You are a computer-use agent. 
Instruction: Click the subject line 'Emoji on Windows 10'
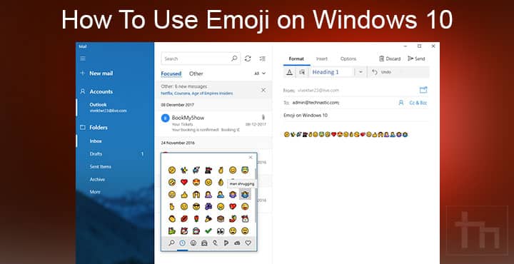click(306, 116)
